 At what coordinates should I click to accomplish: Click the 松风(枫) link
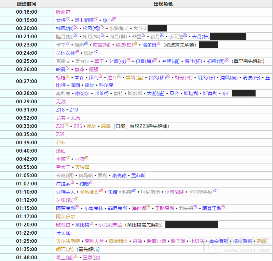[x=92, y=28]
